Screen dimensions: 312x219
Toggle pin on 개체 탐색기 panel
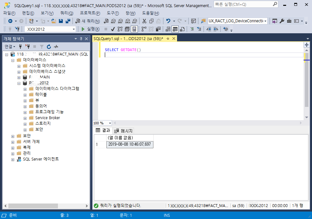(x=81, y=39)
